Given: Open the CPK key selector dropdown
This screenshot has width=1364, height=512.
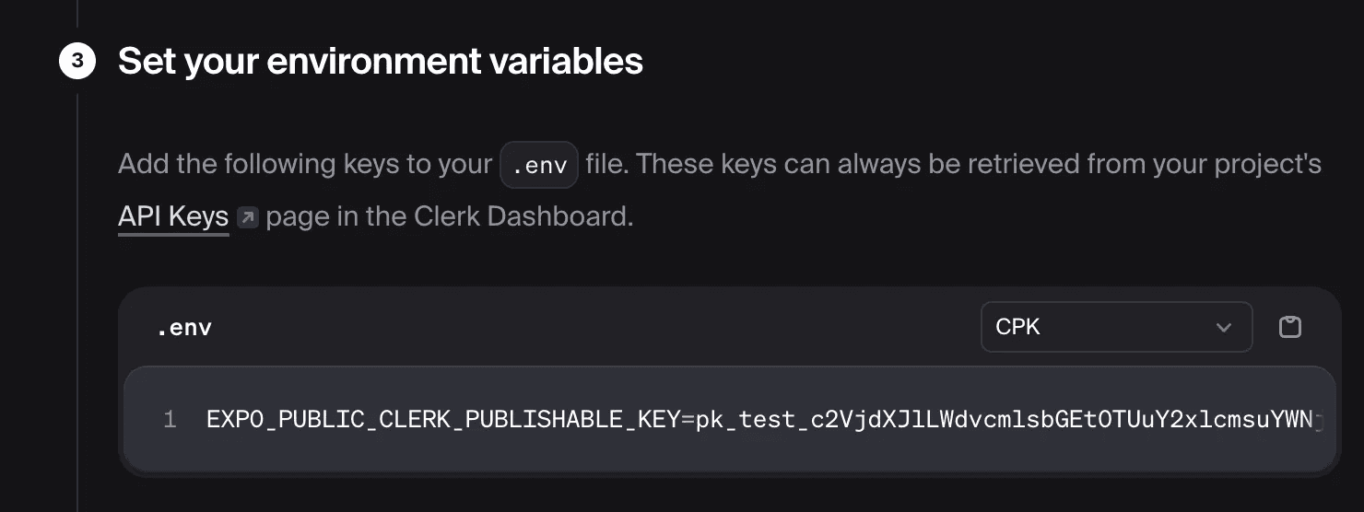Looking at the screenshot, I should [1115, 327].
